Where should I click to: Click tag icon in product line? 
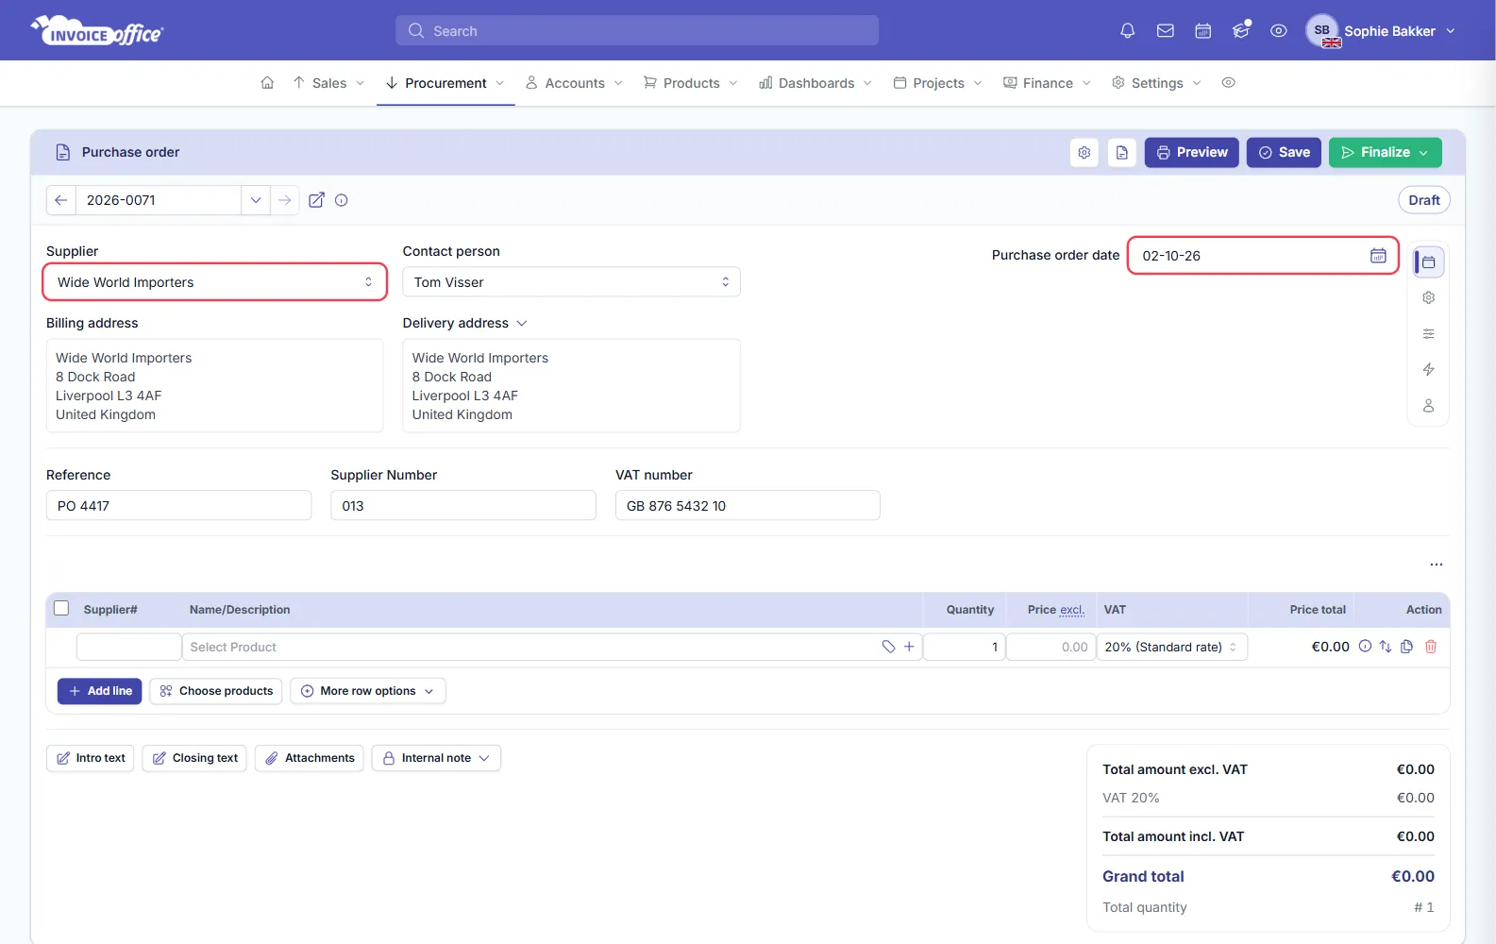[888, 647]
